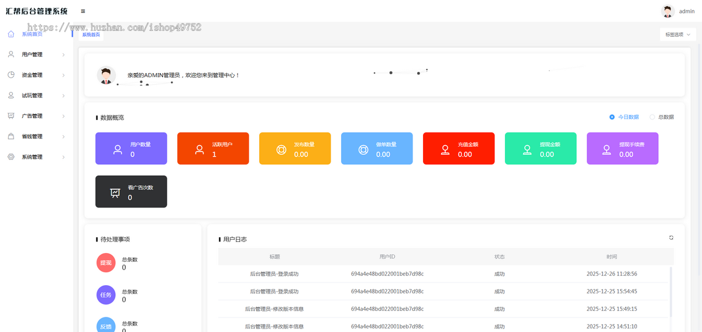
Task: Click the blue 反馈 circle badge
Action: (106, 325)
